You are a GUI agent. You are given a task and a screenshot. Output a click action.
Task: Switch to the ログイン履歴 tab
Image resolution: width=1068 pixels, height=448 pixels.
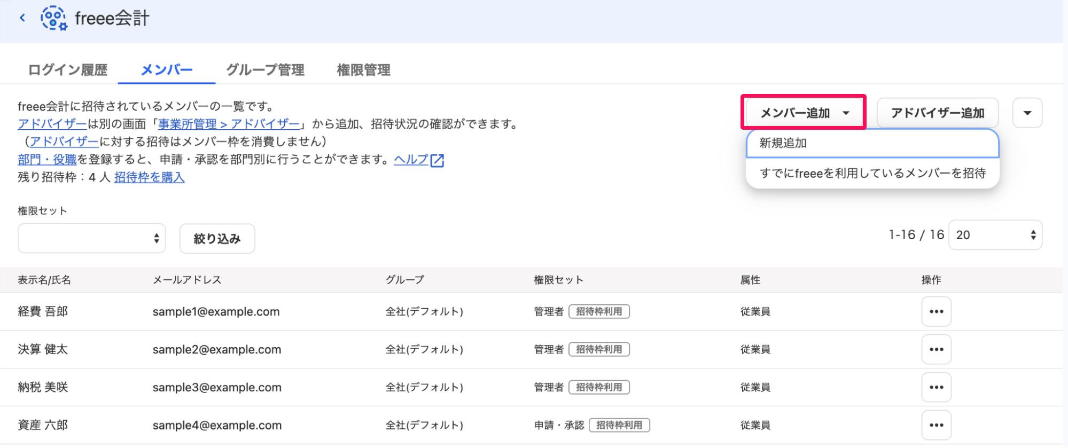pyautogui.click(x=67, y=70)
